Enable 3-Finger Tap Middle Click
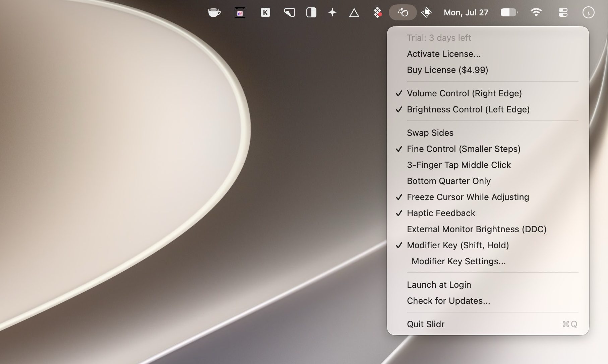 (488, 165)
